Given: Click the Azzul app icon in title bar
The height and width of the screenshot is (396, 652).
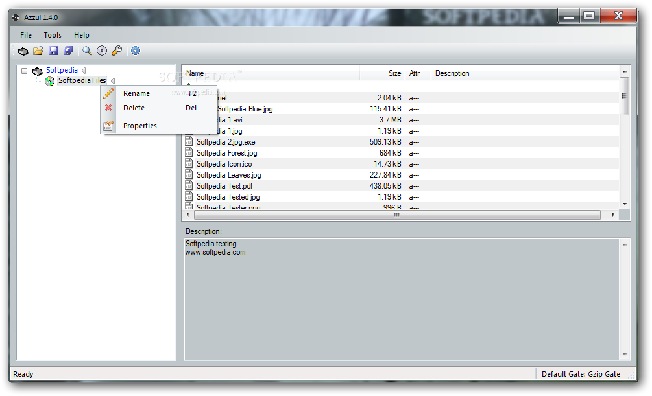Looking at the screenshot, I should 16,17.
